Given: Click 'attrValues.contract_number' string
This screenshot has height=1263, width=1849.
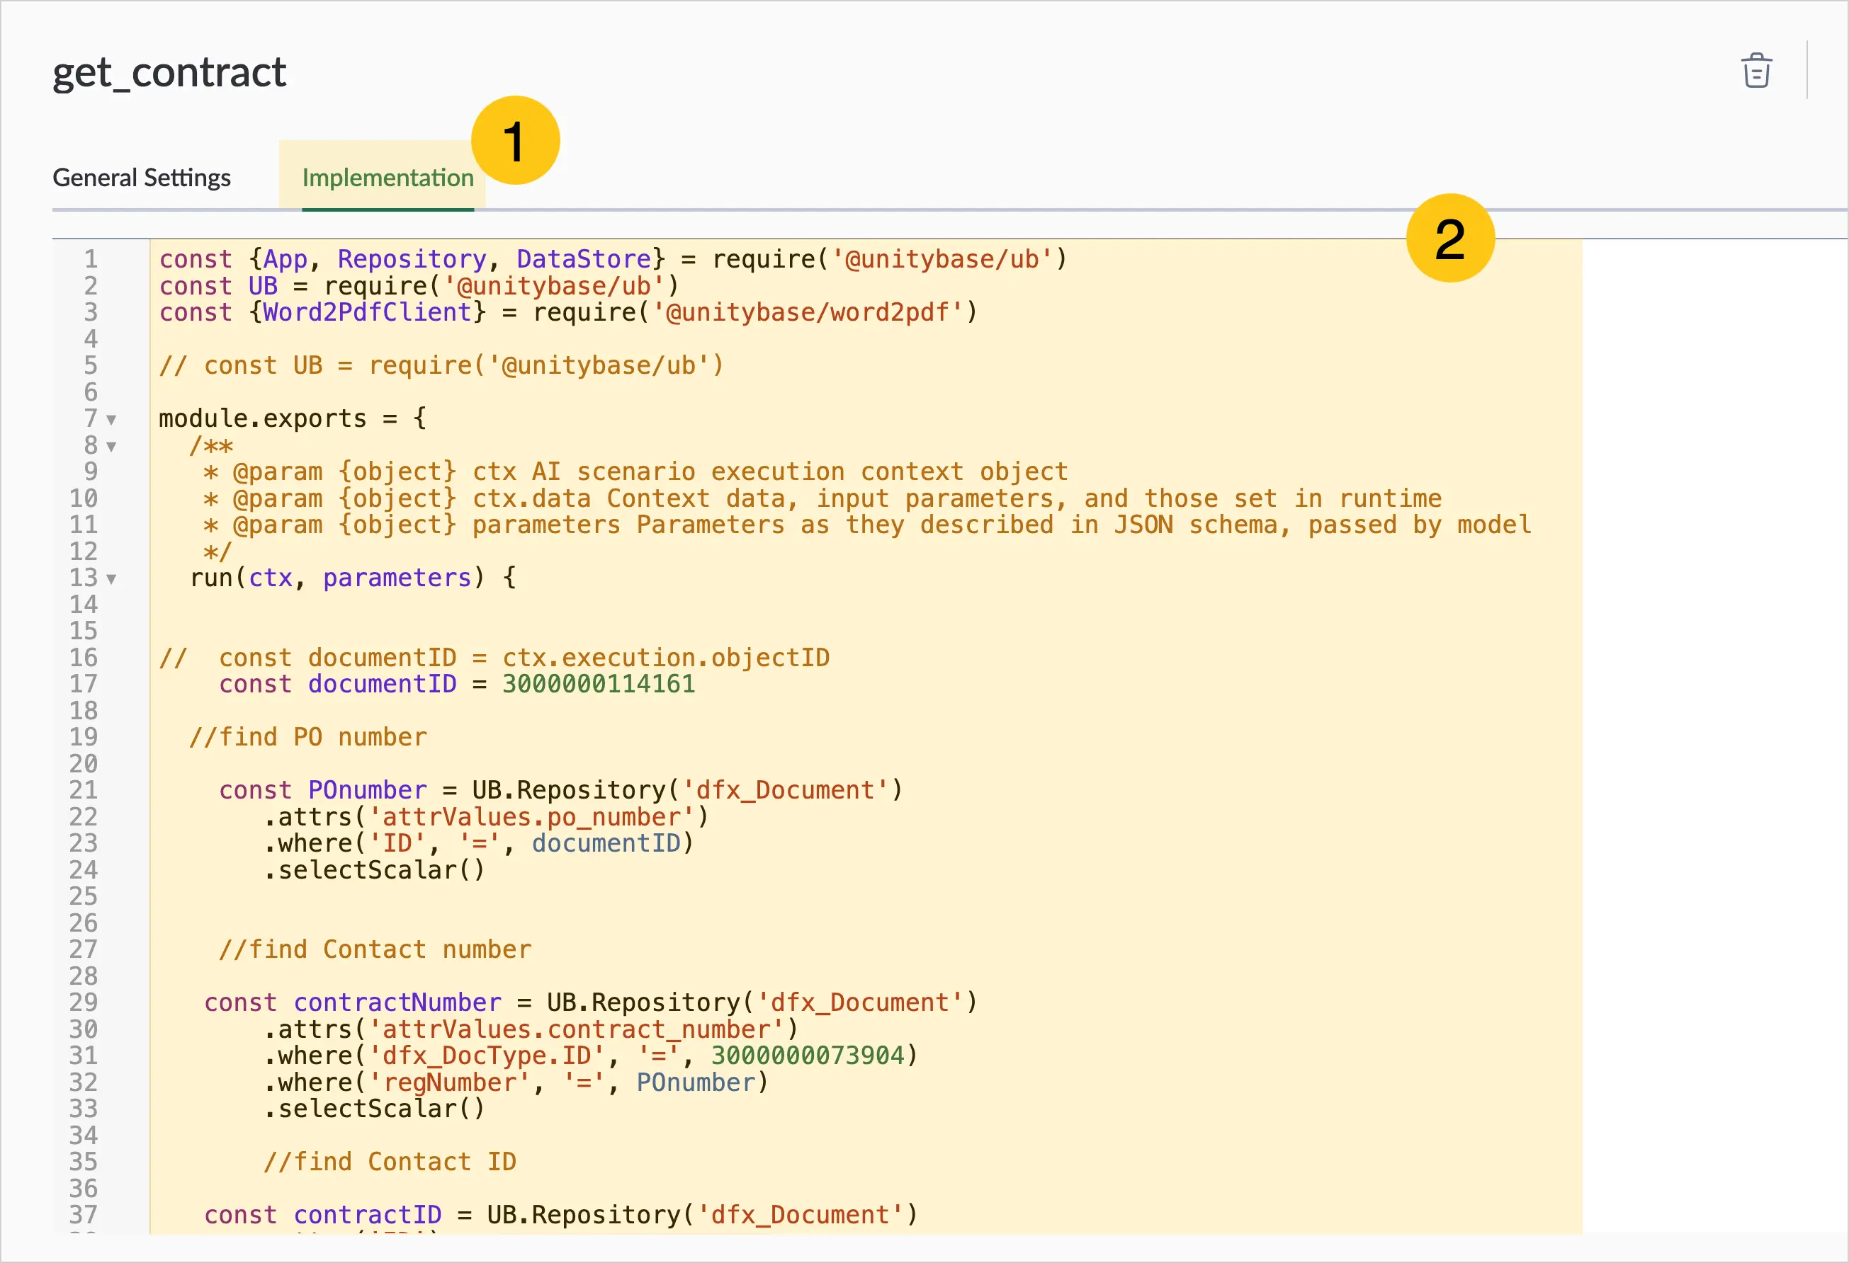Looking at the screenshot, I should click(x=576, y=1030).
